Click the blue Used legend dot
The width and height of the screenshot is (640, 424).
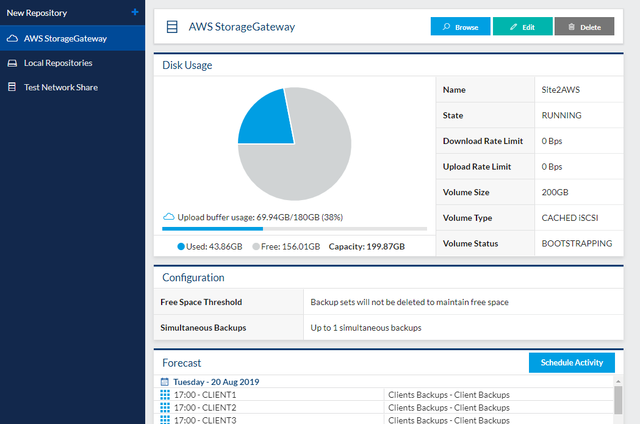click(x=181, y=246)
